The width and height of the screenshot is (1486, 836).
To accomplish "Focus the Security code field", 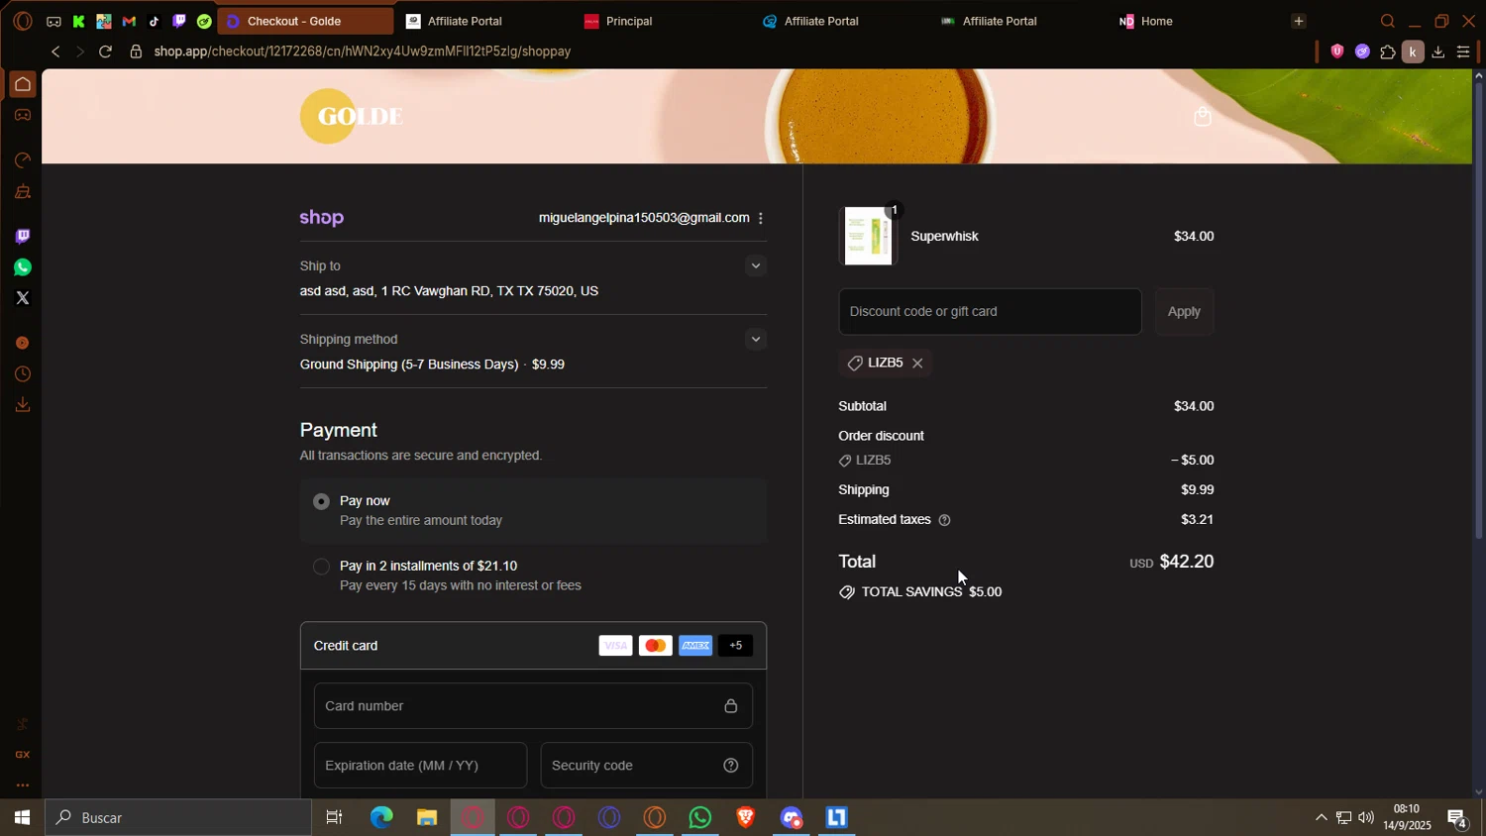I will [x=646, y=766].
